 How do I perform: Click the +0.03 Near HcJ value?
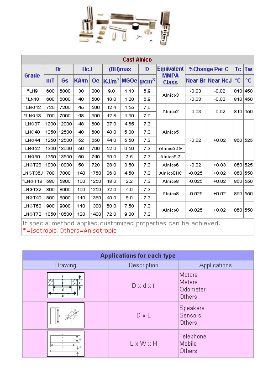[220, 165]
